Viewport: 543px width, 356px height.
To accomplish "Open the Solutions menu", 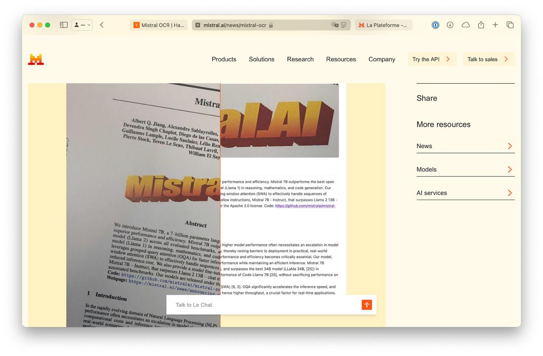I will pos(261,59).
